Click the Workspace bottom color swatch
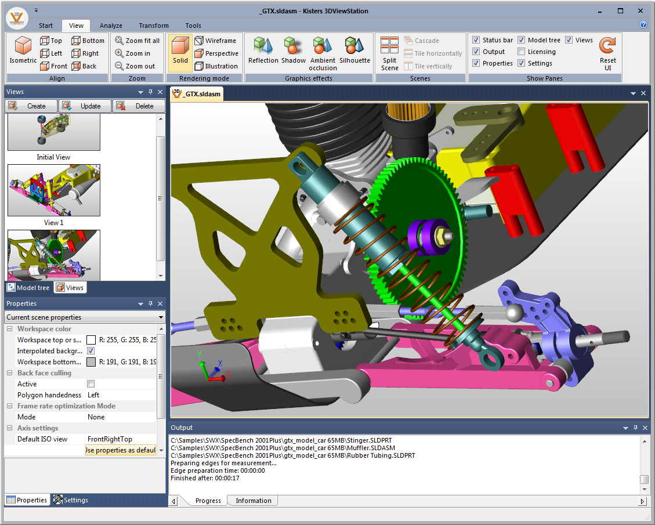Image resolution: width=655 pixels, height=525 pixels. pos(91,362)
